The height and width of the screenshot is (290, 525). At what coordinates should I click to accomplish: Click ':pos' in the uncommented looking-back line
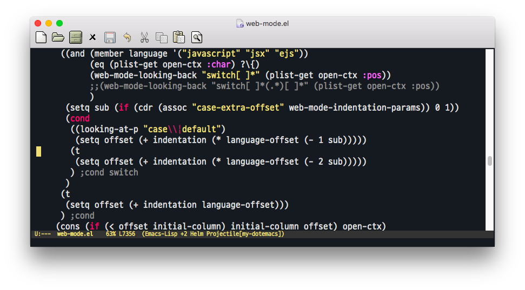[372, 75]
